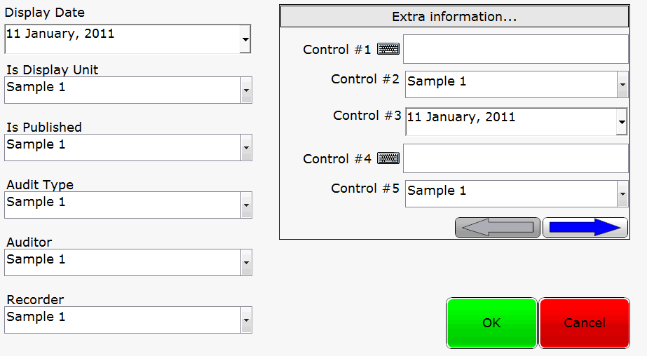Open the Control #2 dropdown
647x356 pixels.
click(622, 85)
